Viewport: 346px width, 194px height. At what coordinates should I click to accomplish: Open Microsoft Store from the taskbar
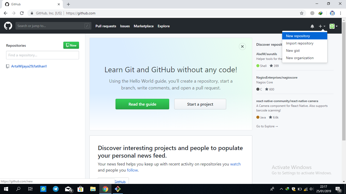(x=81, y=189)
